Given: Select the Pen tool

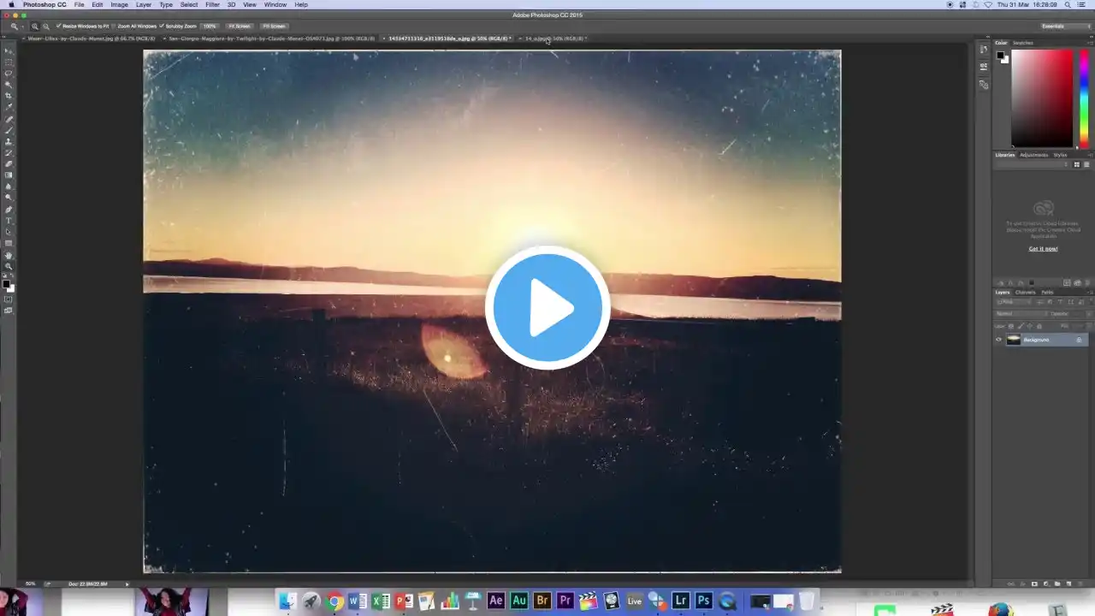Looking at the screenshot, I should coord(9,210).
